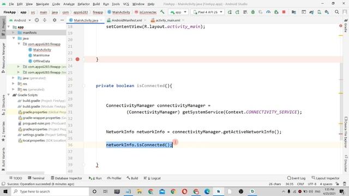The height and width of the screenshot is (196, 349).
Task: Click the Sync Project with Gradle Files icon
Action: click(x=311, y=12)
